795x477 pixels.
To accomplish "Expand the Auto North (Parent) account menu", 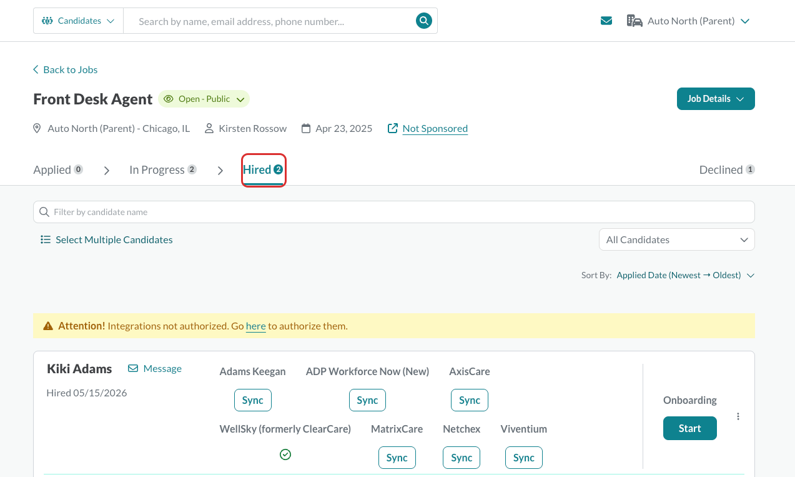I will pos(688,21).
